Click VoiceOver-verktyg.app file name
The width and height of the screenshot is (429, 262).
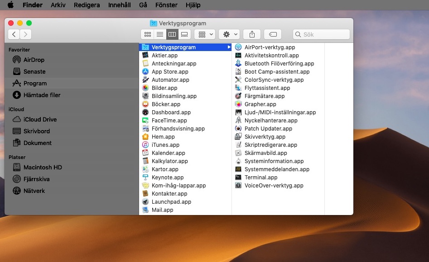(274, 186)
